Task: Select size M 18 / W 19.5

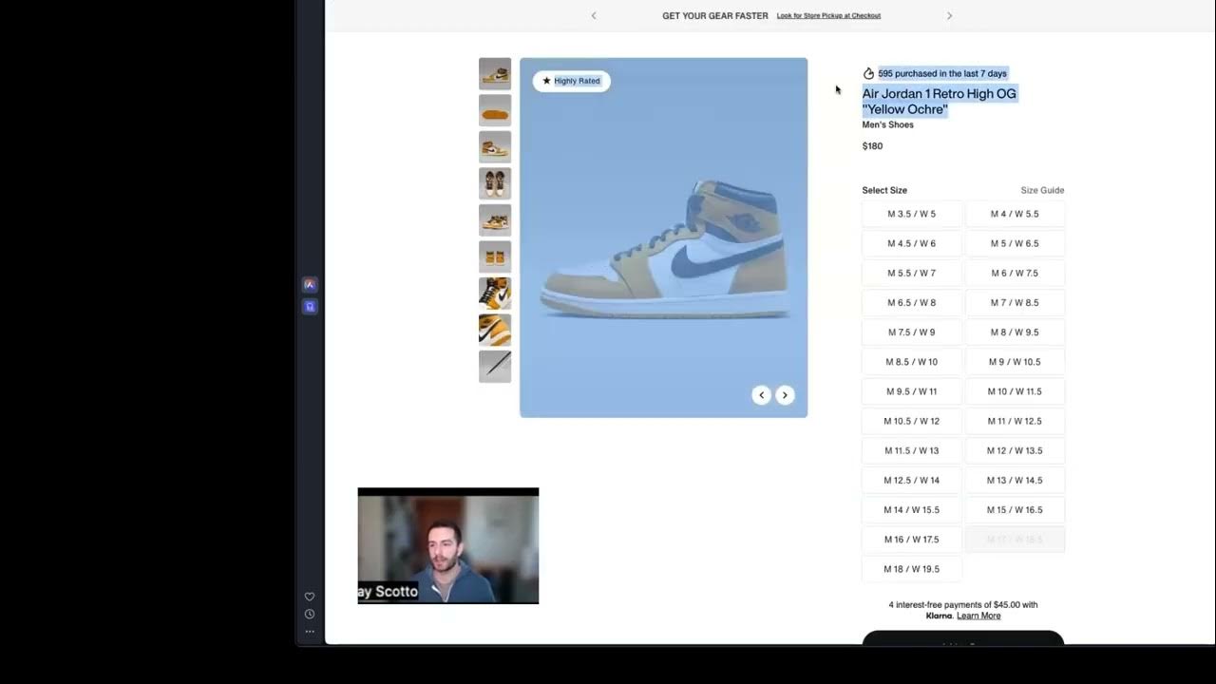Action: coord(912,569)
